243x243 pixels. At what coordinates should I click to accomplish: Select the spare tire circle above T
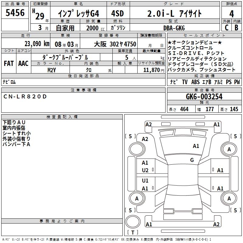[x=133, y=221]
